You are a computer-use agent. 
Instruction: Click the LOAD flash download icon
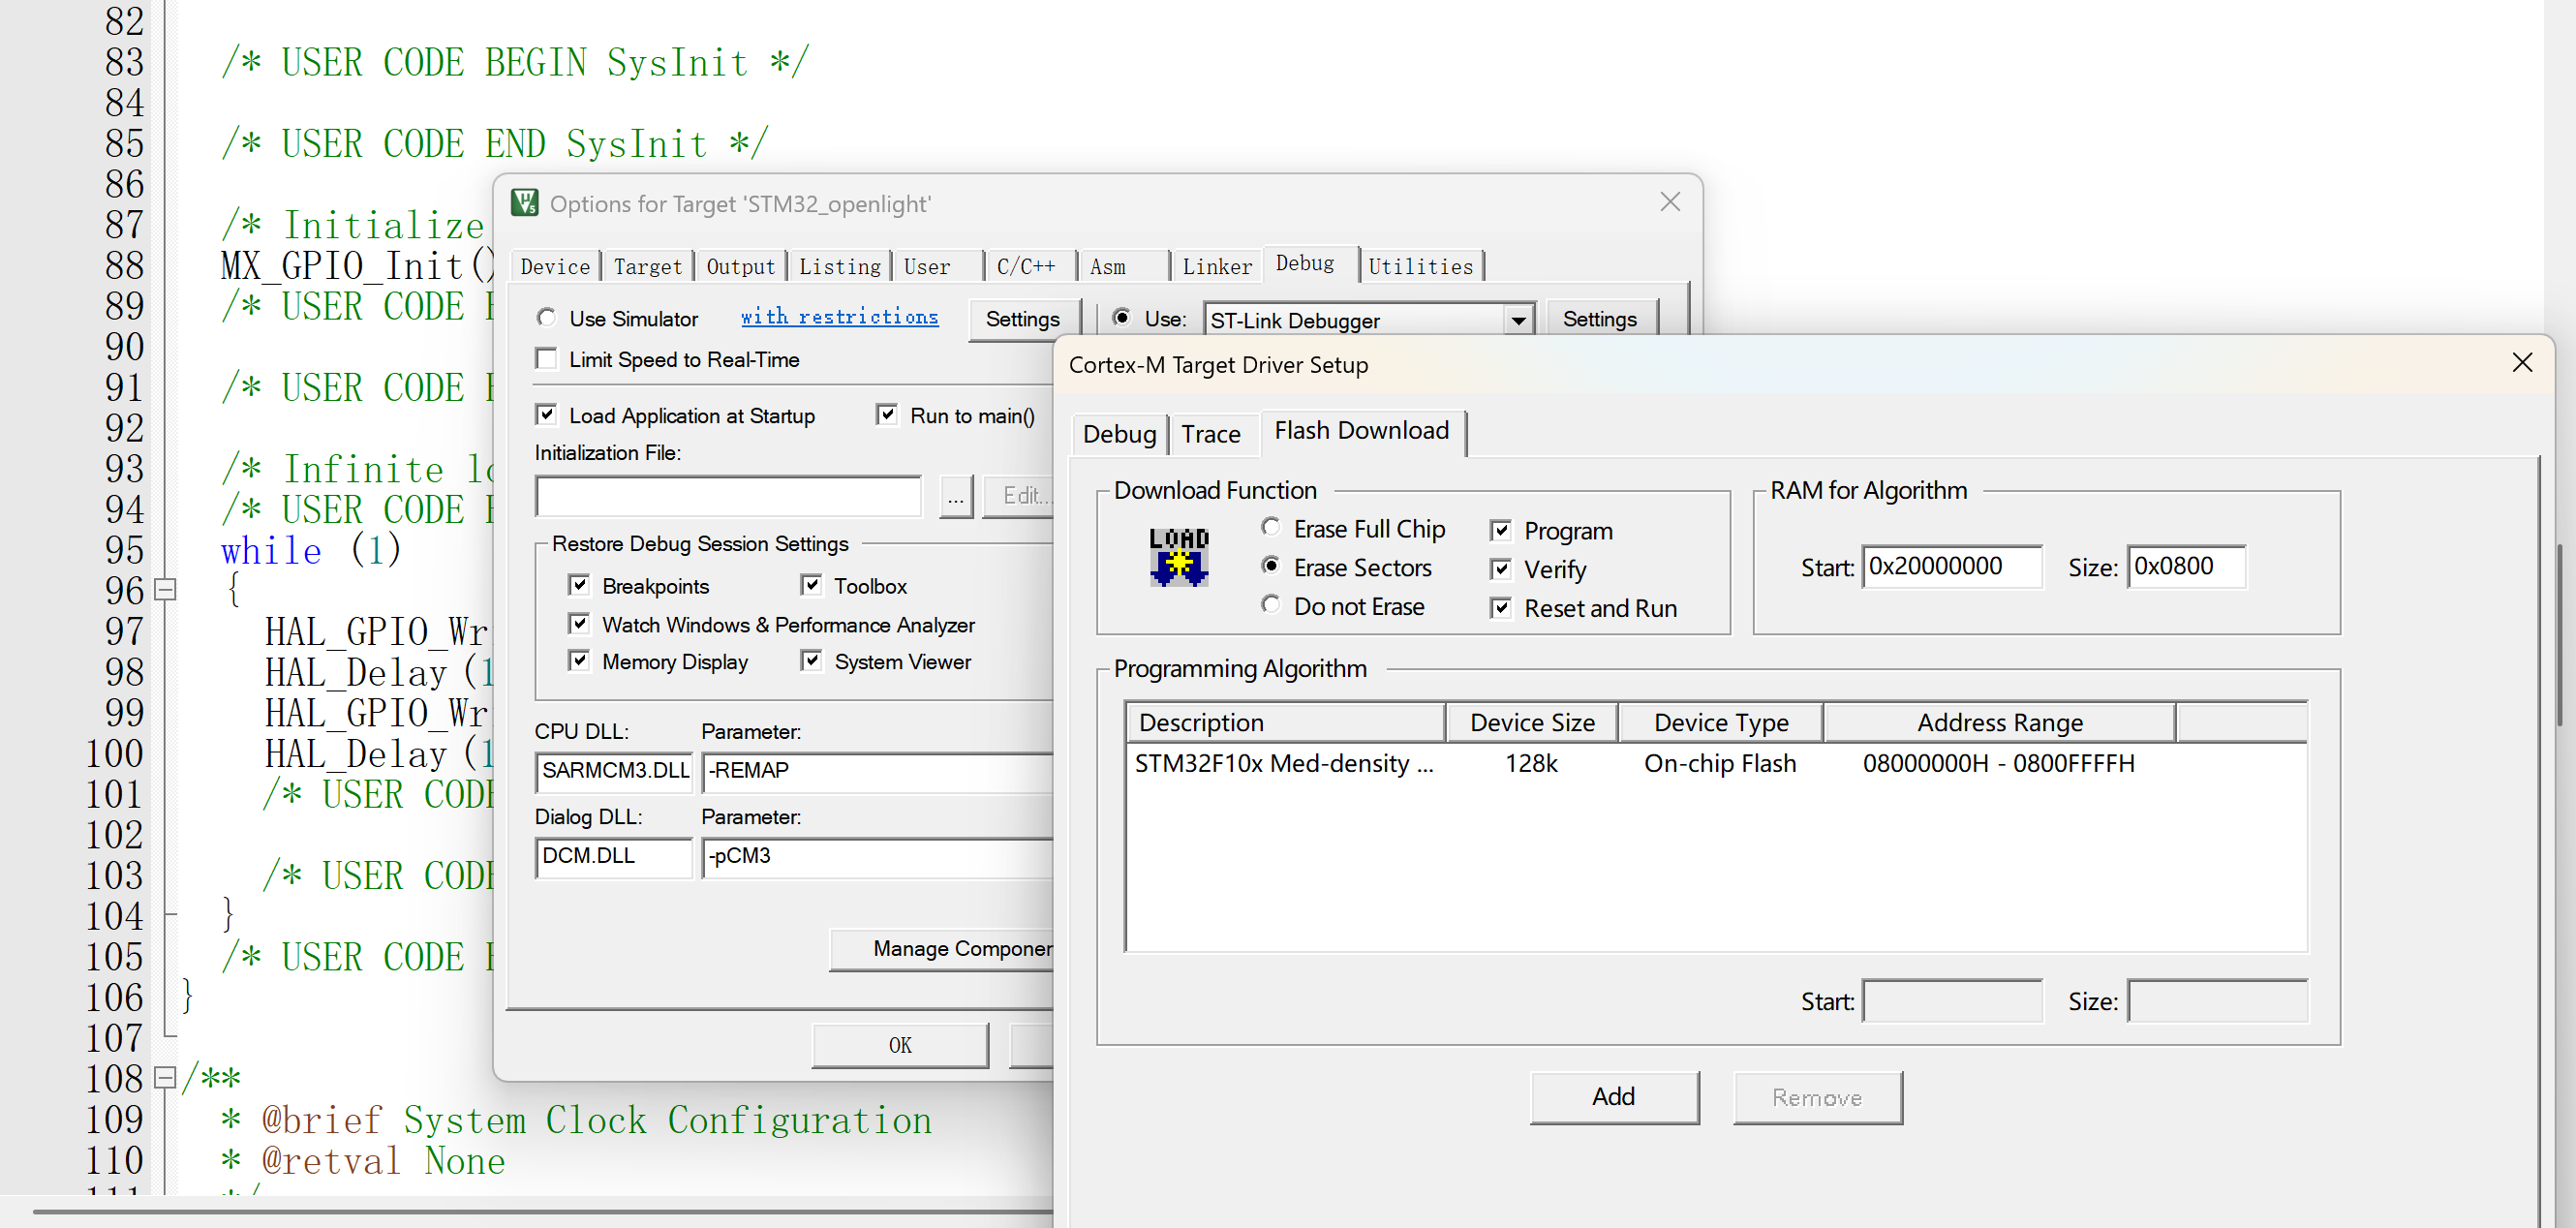(x=1179, y=557)
